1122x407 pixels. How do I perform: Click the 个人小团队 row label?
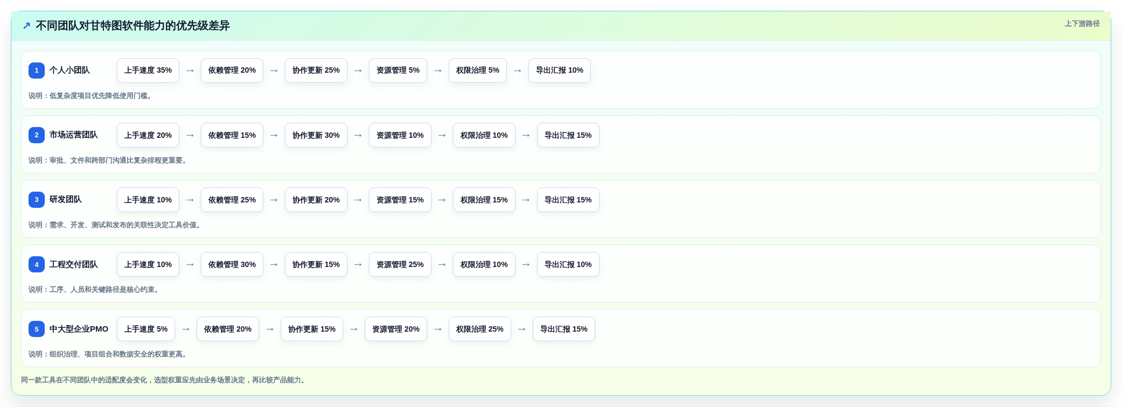(x=69, y=71)
